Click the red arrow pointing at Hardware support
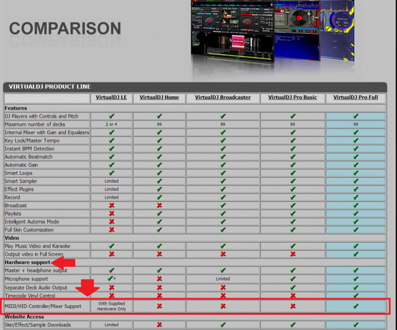 tap(62, 262)
